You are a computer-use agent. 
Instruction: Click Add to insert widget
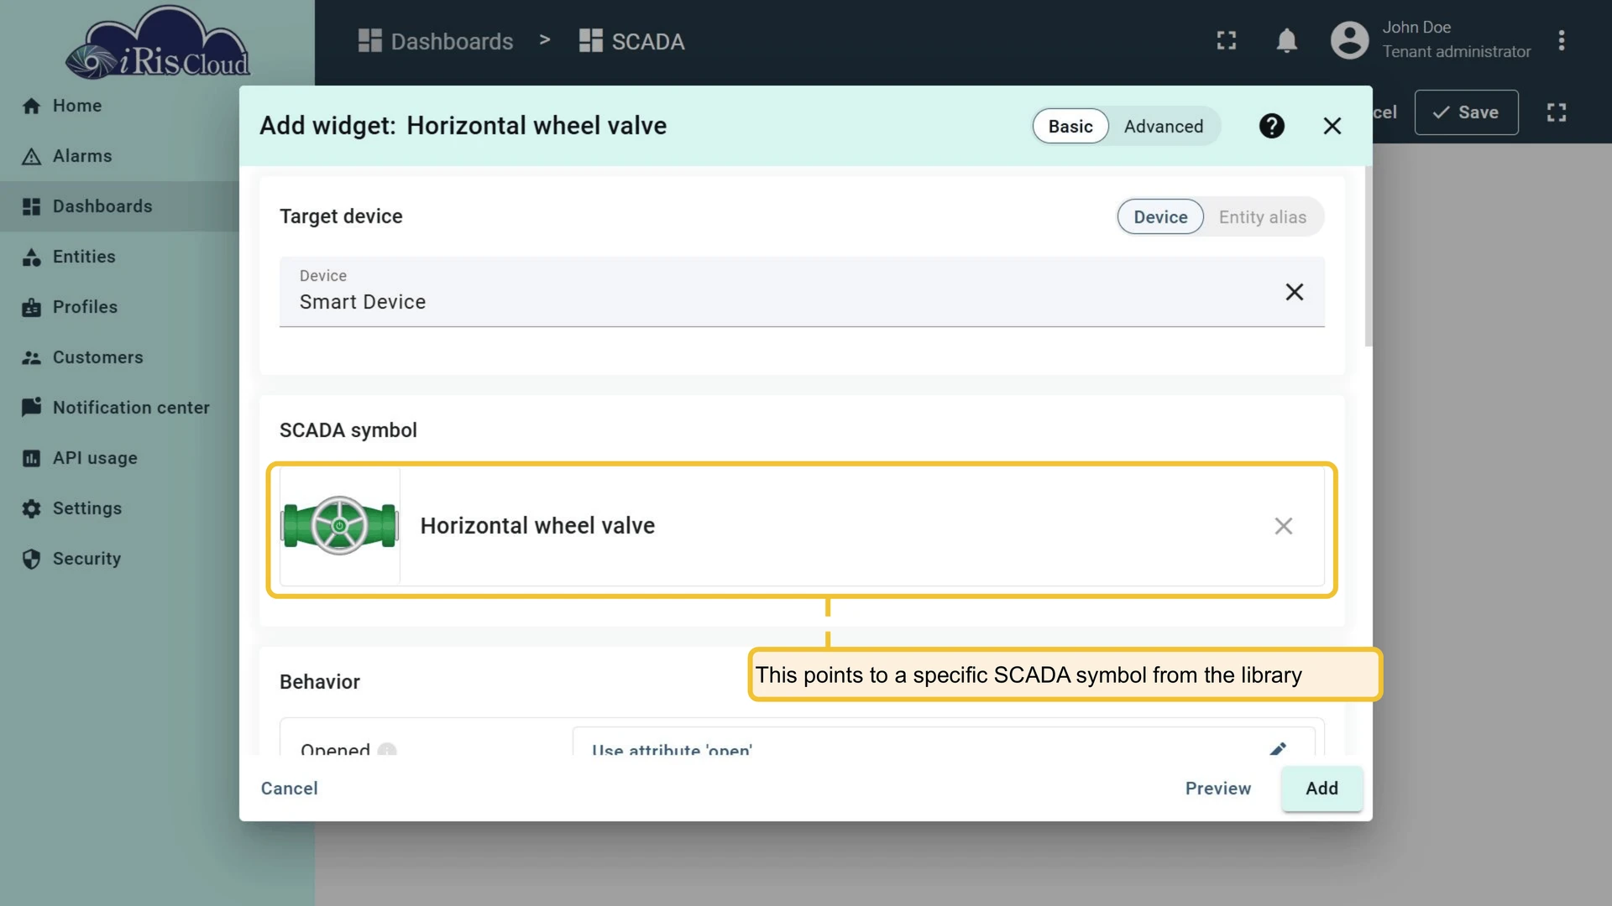tap(1322, 789)
